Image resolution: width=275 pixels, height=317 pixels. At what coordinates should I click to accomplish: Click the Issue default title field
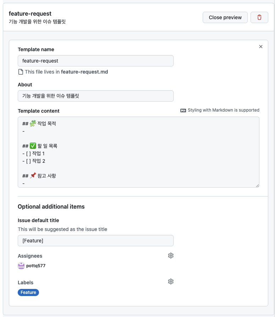(96, 241)
